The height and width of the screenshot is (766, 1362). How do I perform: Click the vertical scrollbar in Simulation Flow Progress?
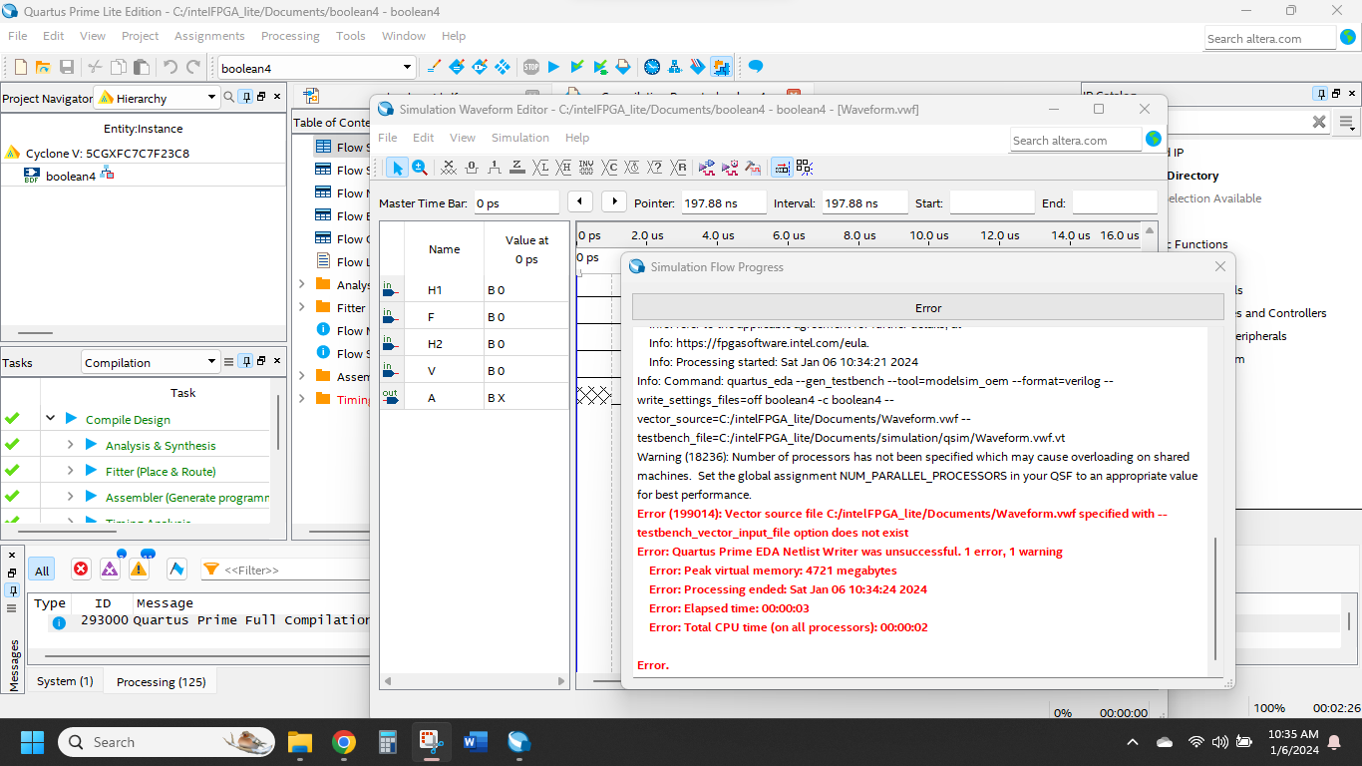point(1215,598)
